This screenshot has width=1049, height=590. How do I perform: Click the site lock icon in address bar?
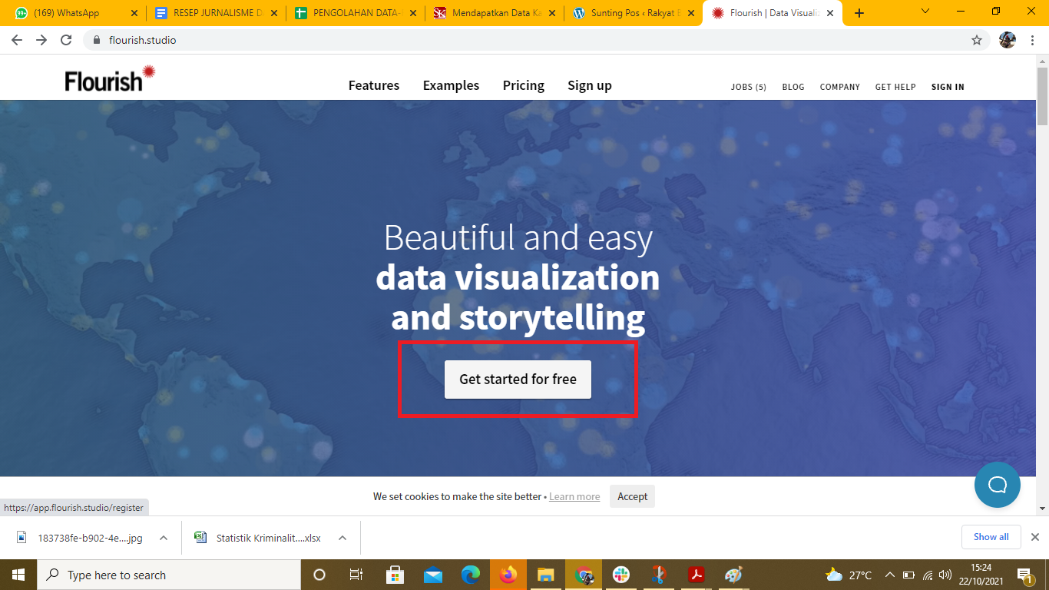pos(97,40)
